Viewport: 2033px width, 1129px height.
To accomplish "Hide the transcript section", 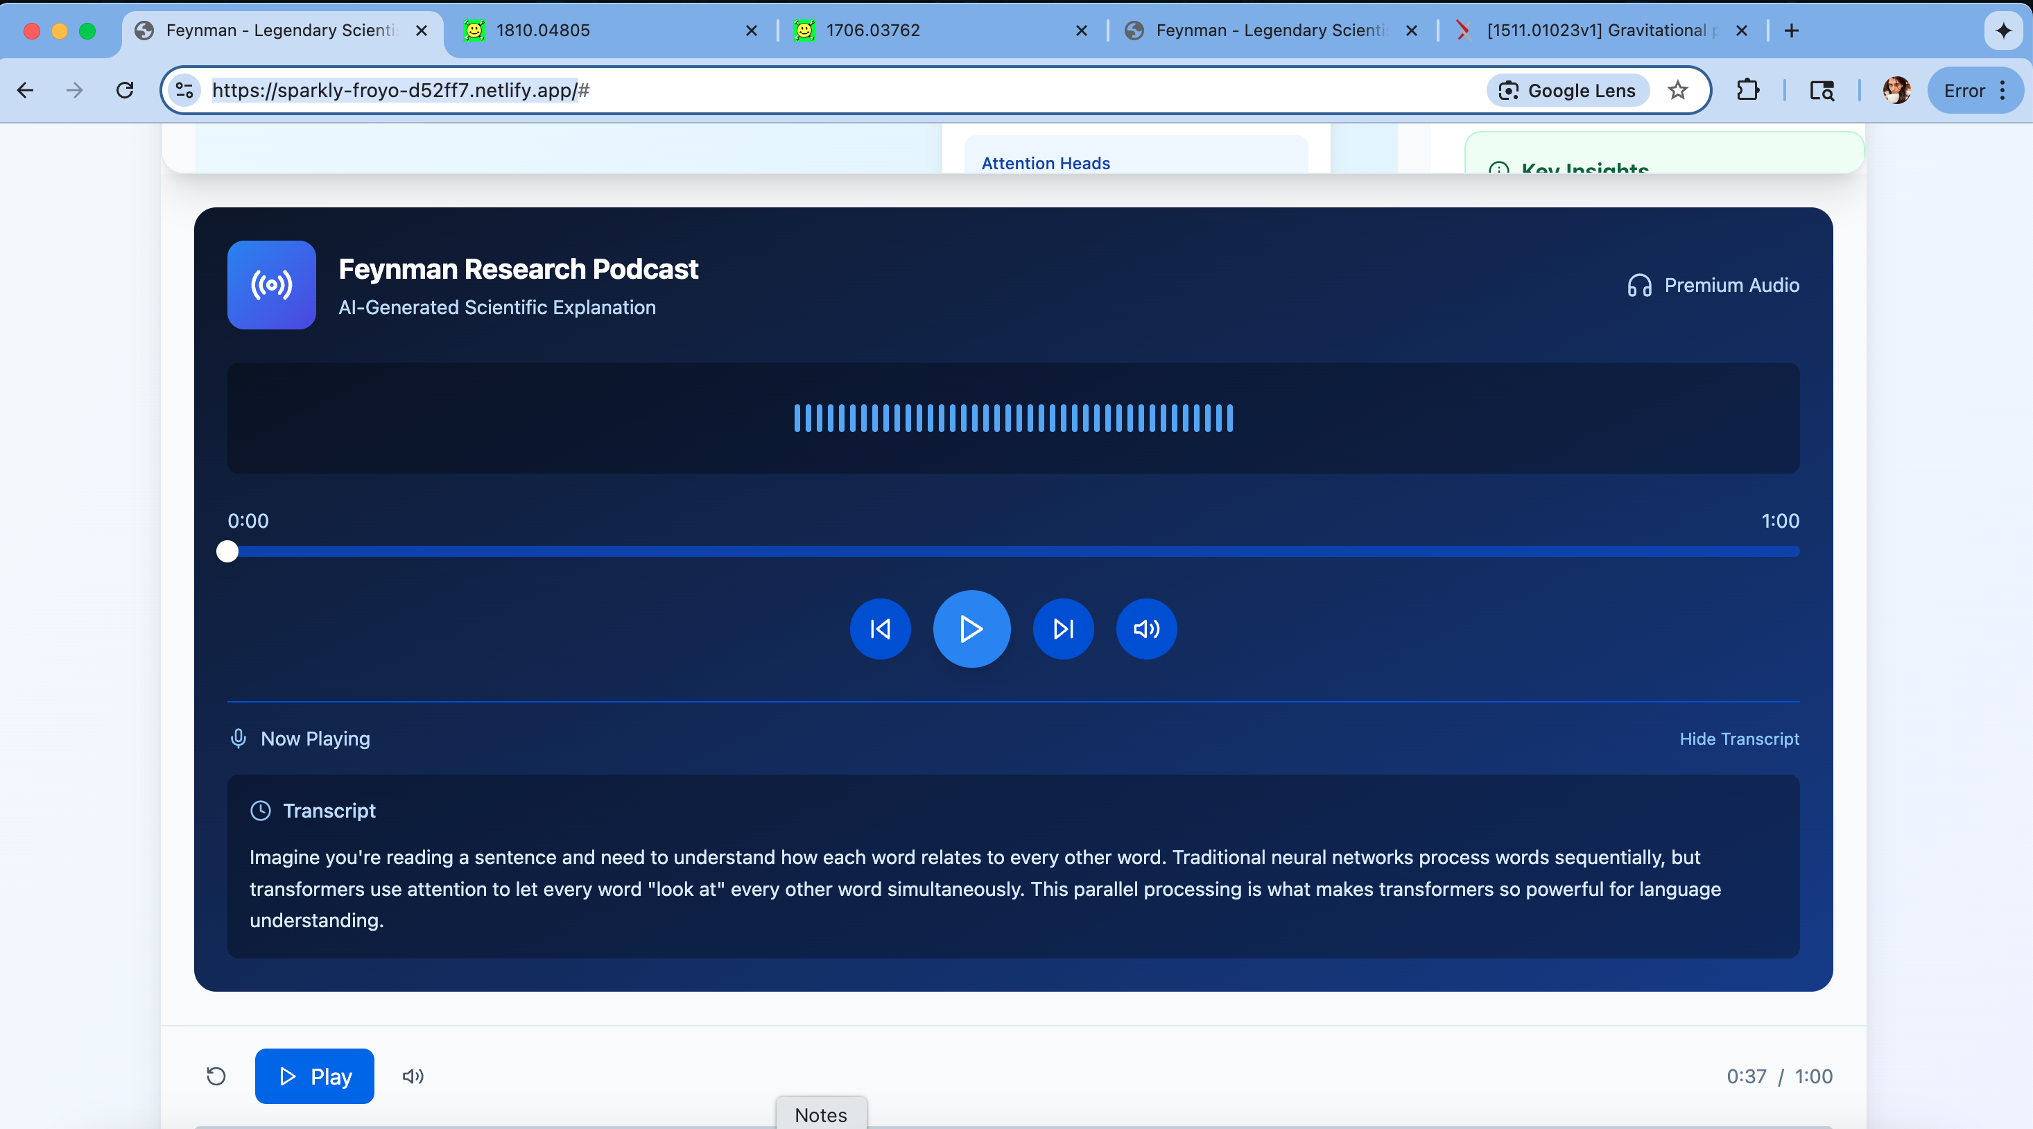I will (x=1738, y=739).
